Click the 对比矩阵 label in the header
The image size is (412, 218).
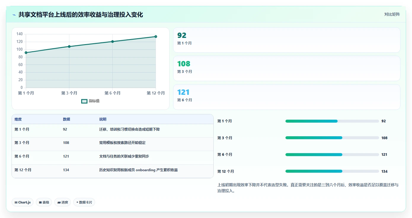[x=392, y=14]
